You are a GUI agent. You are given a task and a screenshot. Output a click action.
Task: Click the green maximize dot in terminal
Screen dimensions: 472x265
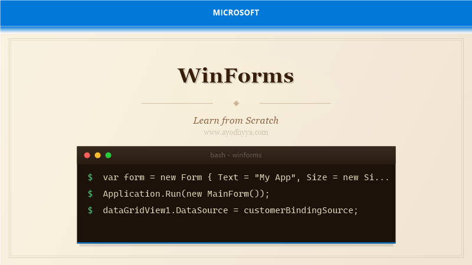coord(109,155)
